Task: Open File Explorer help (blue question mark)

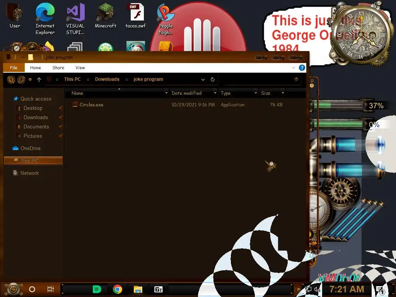Action: coord(302,68)
